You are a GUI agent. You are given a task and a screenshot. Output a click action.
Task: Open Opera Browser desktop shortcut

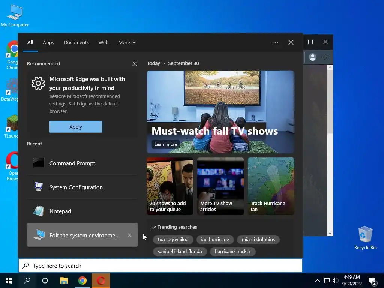coord(12,166)
